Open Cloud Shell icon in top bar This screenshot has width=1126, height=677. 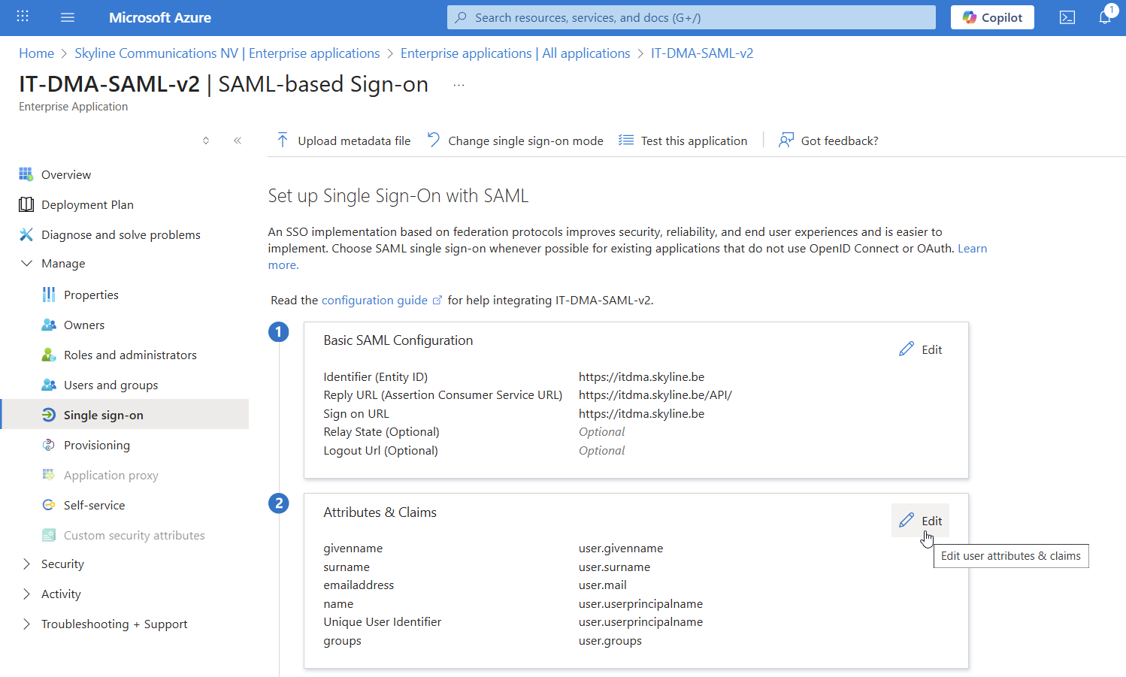(x=1067, y=17)
